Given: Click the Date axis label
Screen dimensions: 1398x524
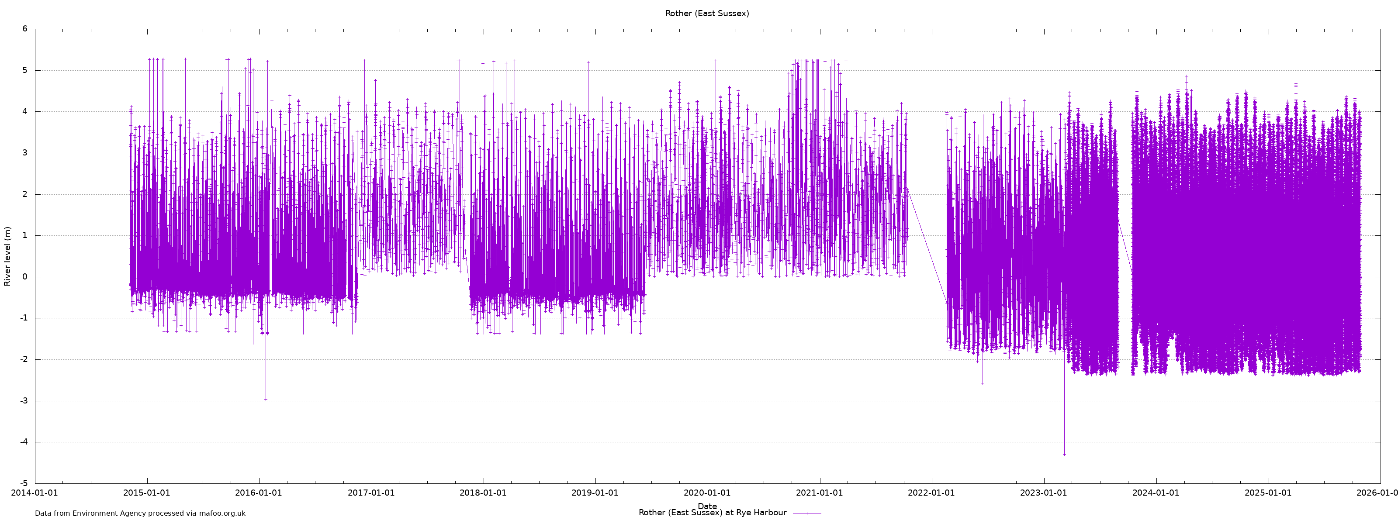Looking at the screenshot, I should [x=706, y=506].
